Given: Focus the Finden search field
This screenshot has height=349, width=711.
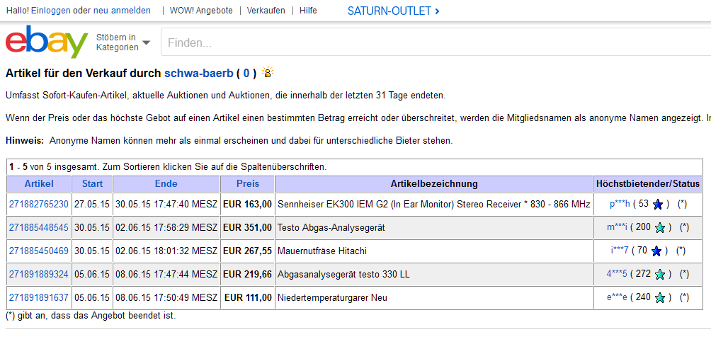Looking at the screenshot, I should click(425, 42).
